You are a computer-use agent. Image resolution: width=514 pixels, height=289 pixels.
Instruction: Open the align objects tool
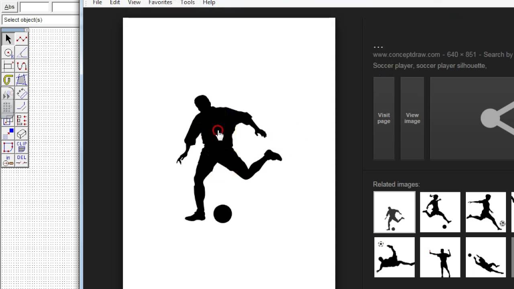click(22, 120)
